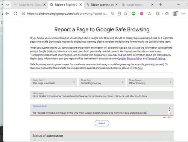Viewport: 188px width, 142px height.
Task: Open the Favorites list icon
Action: 167,14
